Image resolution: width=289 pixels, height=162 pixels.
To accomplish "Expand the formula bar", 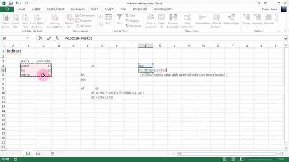I will 285,38.
